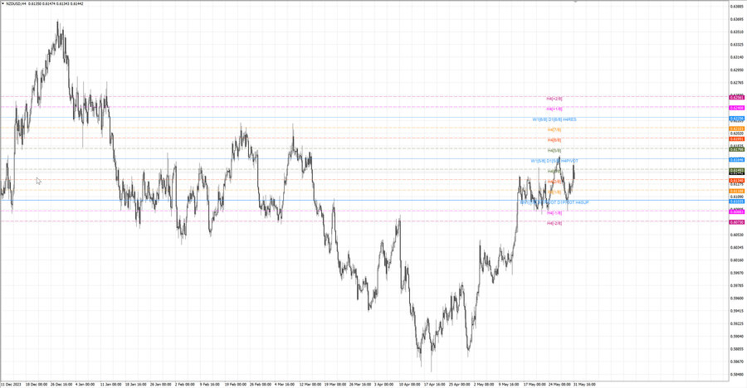
Task: Select the H4[5/8] level label
Action: click(554, 150)
